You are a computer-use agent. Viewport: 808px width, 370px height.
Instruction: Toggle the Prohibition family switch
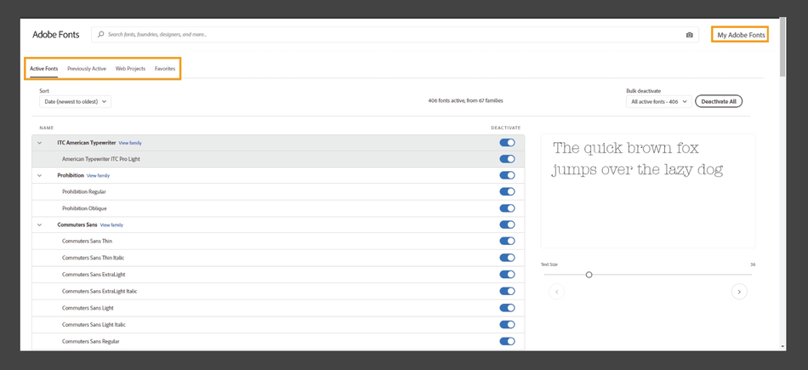pos(507,175)
